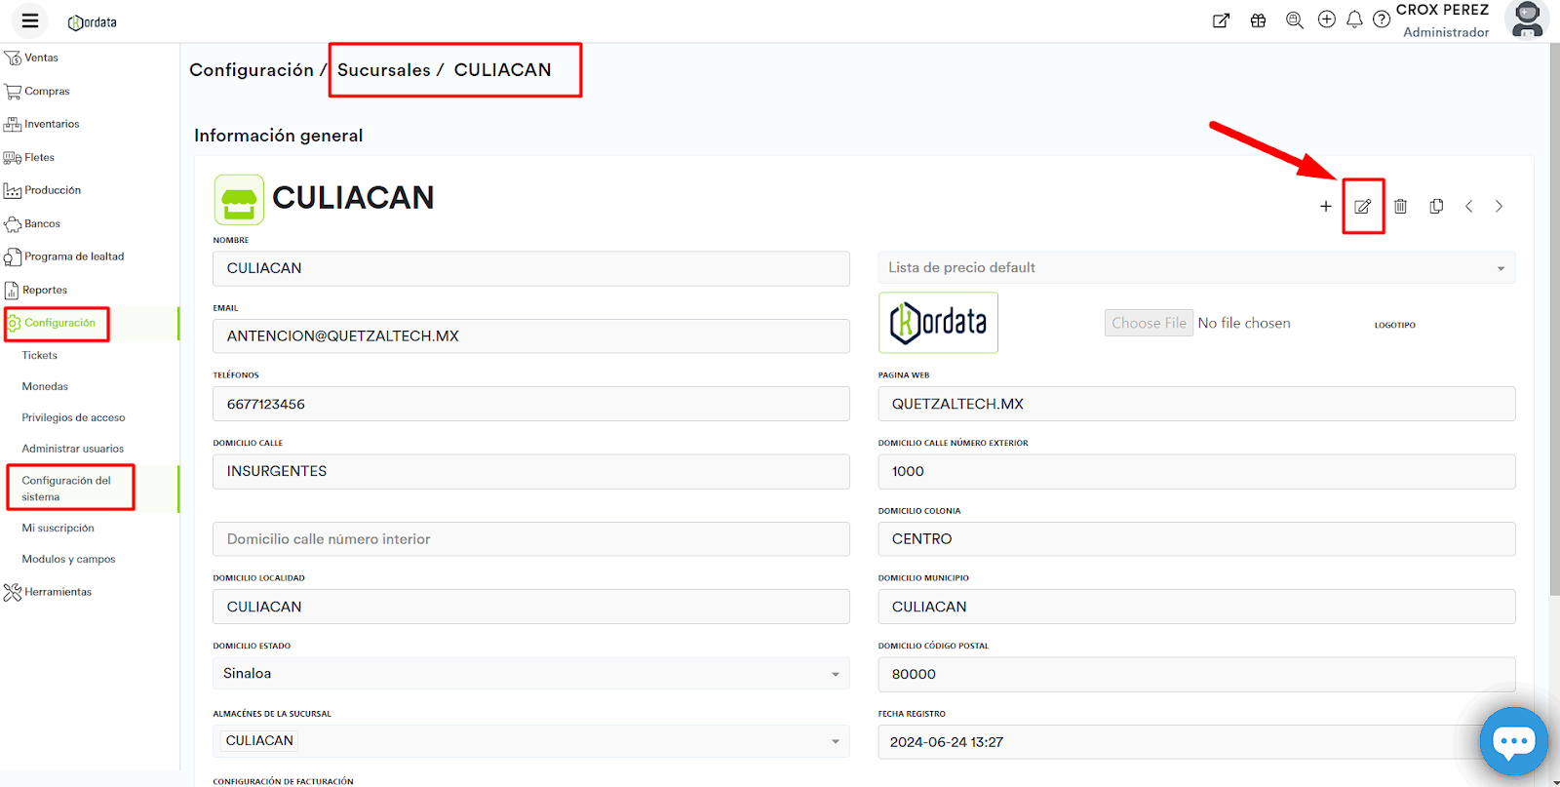Click the edit branch pencil icon
Screen dimensions: 1560x787
1362,207
